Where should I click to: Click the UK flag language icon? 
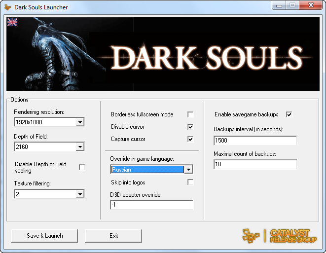(12, 22)
